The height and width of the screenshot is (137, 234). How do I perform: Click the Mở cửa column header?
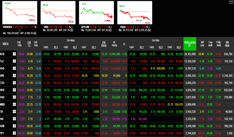(x=202, y=44)
